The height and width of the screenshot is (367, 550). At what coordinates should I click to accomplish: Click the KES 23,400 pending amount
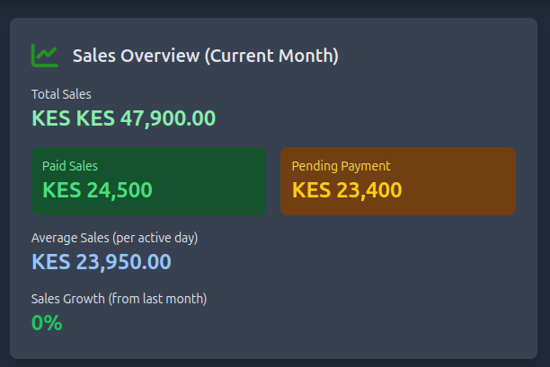[x=347, y=190]
